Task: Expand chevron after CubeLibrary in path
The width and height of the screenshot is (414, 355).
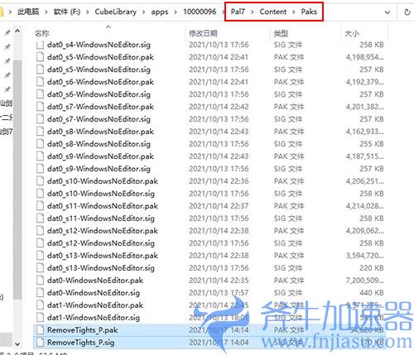Action: point(144,12)
